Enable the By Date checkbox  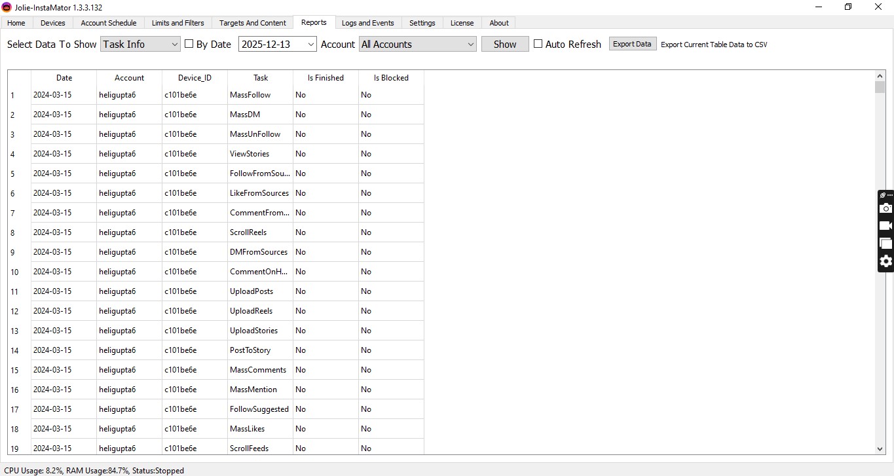[189, 44]
